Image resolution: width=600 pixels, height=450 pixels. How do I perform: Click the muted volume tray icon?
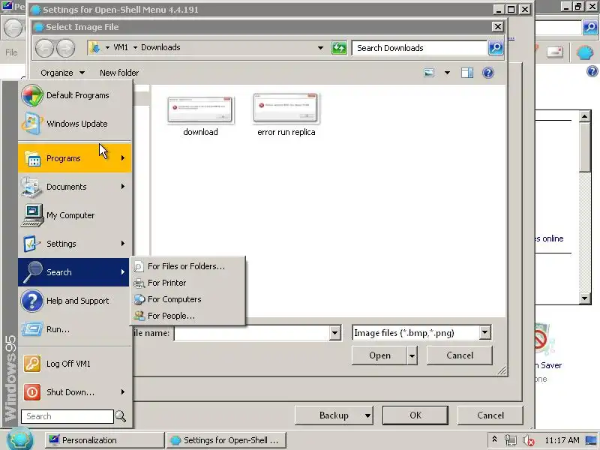pyautogui.click(x=529, y=440)
